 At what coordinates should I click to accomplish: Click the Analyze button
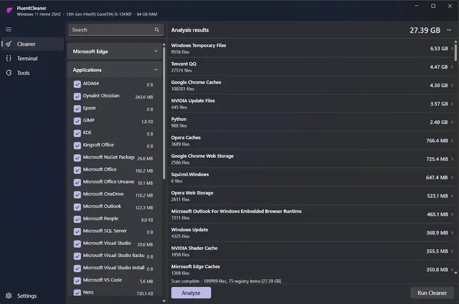191,293
